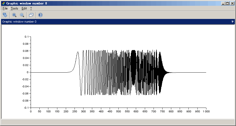Viewport: 236px width, 126px height.
Task: Click the 'Graphic window number 0' infobar label
Action: (x=19, y=22)
